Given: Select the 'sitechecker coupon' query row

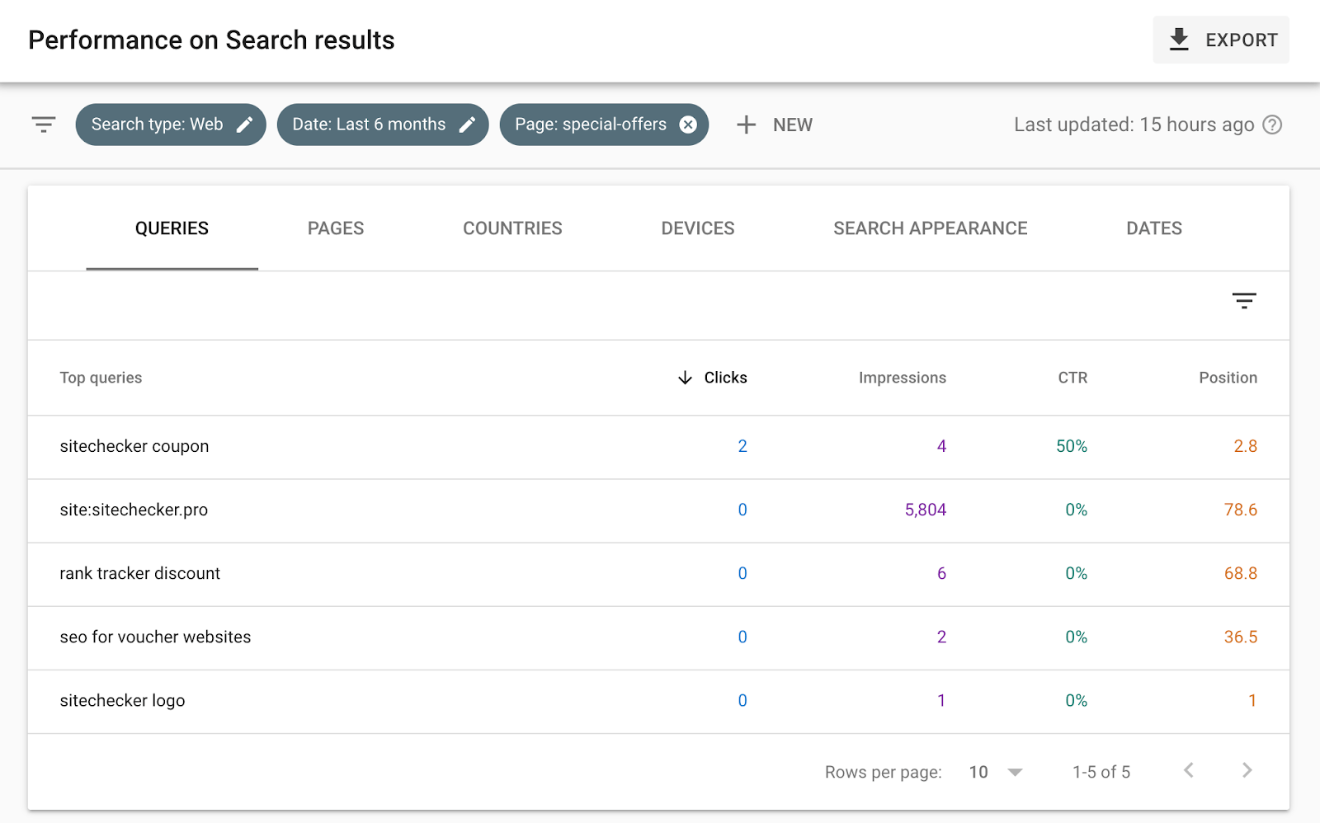Looking at the screenshot, I should pos(134,446).
